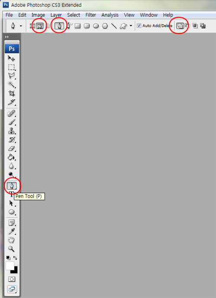
Task: Toggle Quick Mask mode button
Action: pos(12,279)
